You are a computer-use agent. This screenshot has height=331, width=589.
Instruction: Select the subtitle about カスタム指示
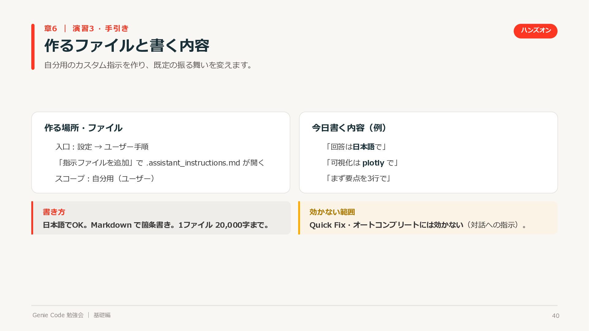(x=148, y=65)
